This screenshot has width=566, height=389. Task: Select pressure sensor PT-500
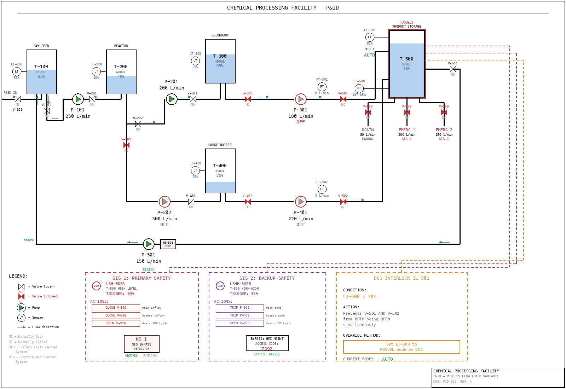(x=359, y=88)
